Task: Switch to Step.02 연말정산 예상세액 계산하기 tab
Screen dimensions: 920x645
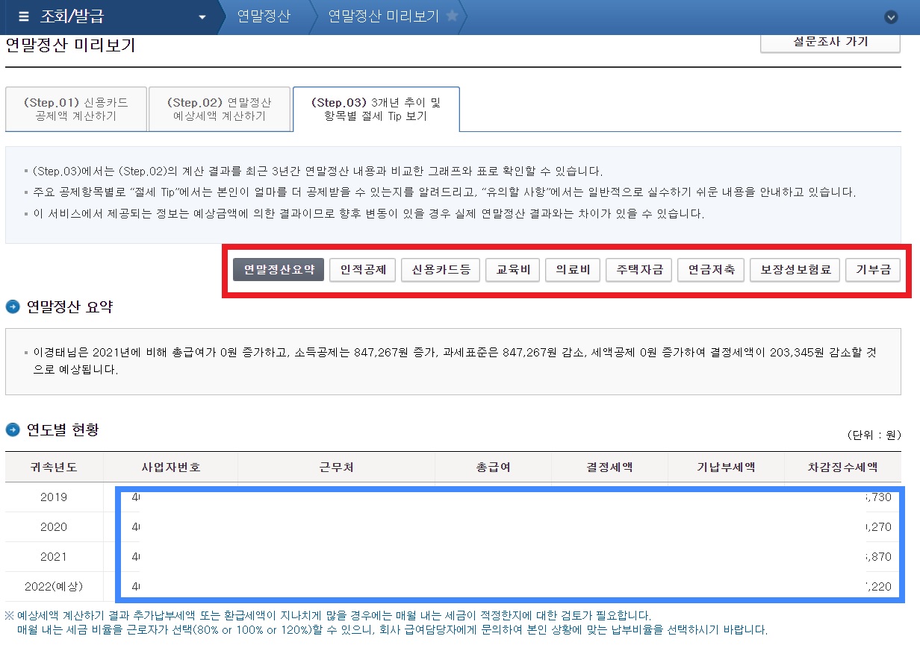Action: pyautogui.click(x=219, y=109)
